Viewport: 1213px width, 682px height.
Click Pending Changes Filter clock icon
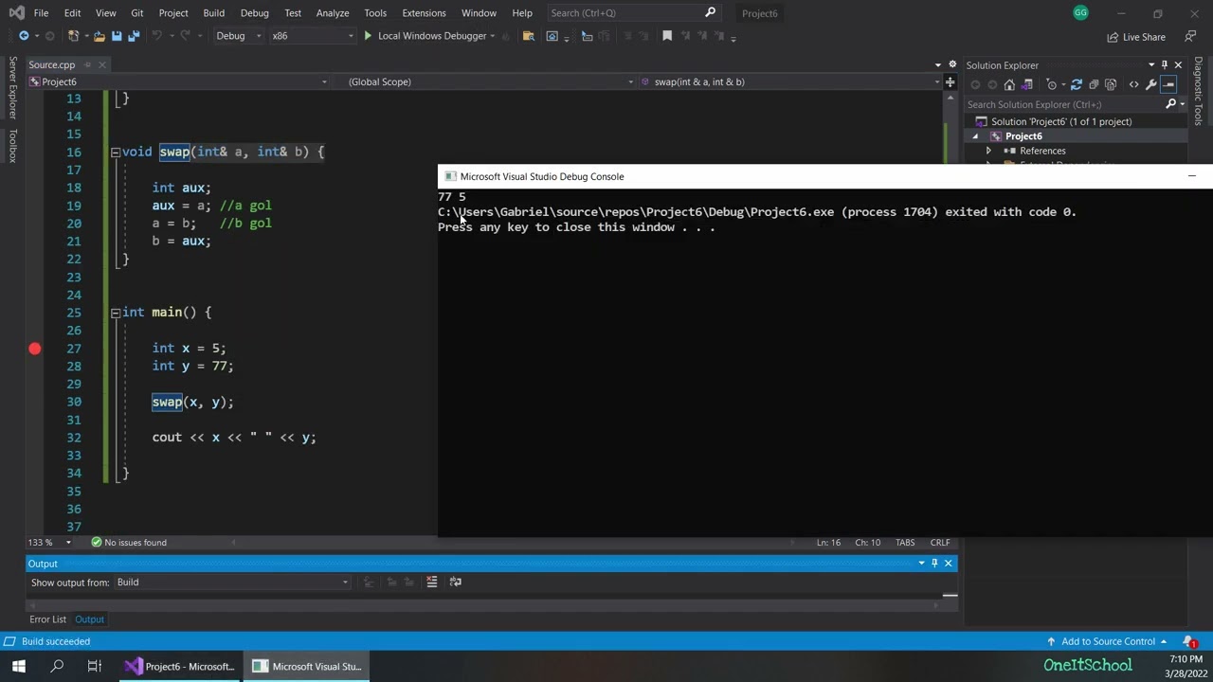coord(1051,84)
